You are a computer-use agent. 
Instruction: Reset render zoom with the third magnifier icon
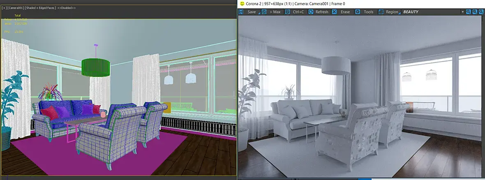(480, 12)
